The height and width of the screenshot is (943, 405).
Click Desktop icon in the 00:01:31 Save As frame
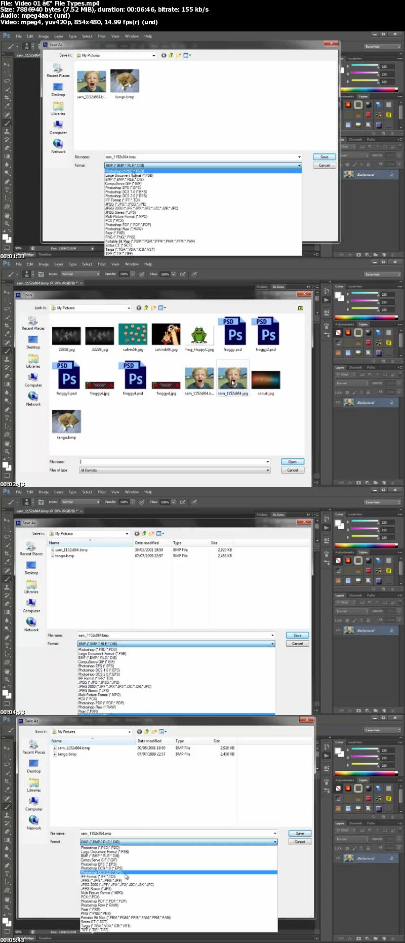[58, 87]
